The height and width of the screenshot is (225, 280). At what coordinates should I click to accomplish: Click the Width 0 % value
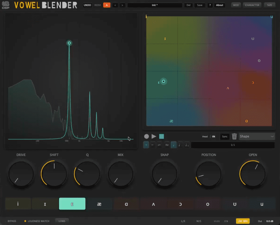pyautogui.click(x=226, y=221)
